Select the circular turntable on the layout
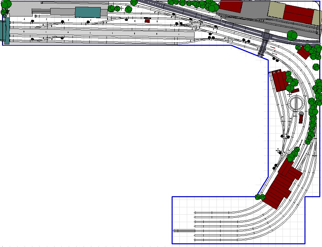Image resolution: width=322 pixels, height=247 pixels. click(x=296, y=103)
